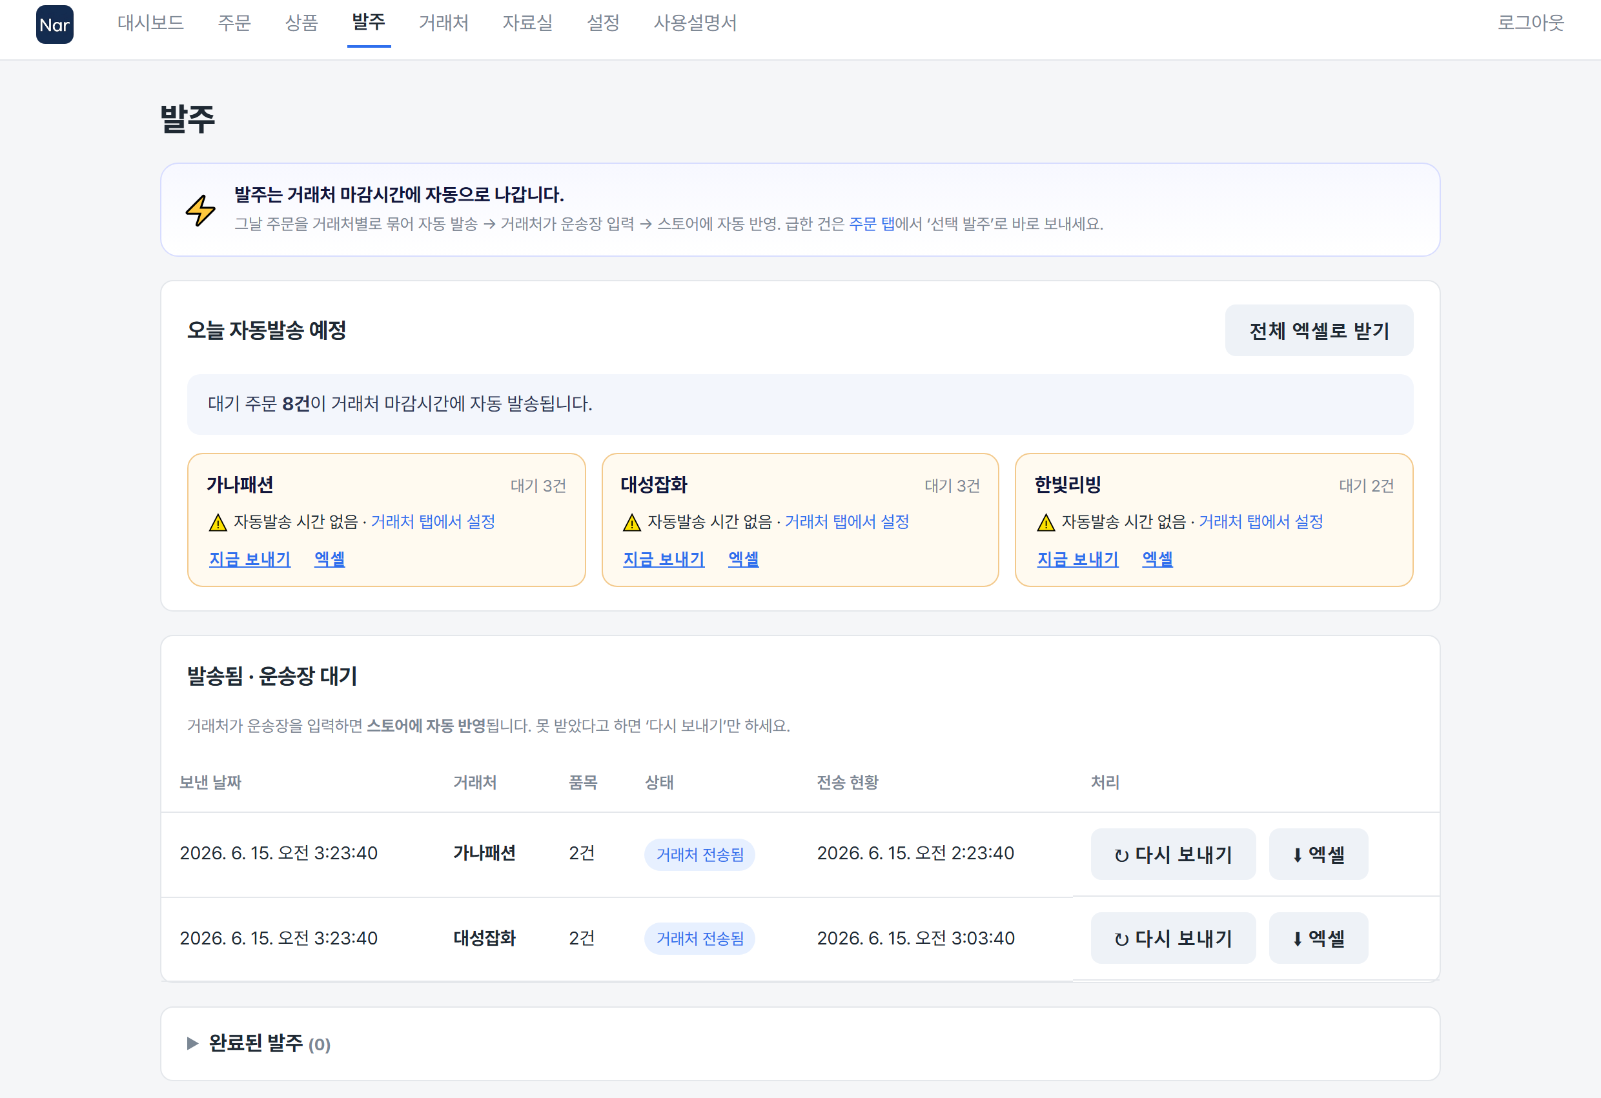Click 거래처 전송됨 badge in 가나패션 row
1601x1098 pixels.
point(700,854)
